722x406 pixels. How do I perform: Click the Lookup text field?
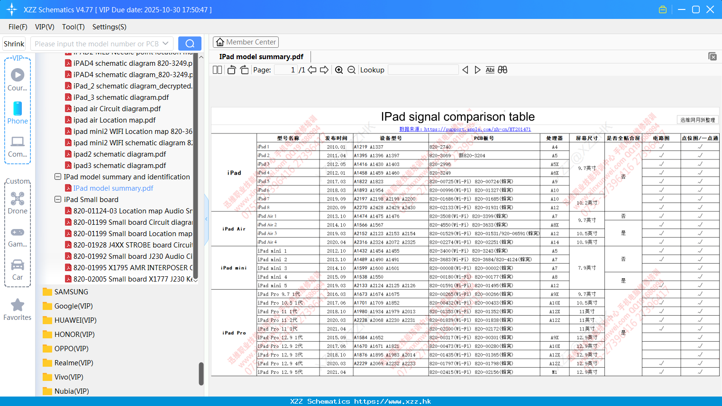tap(423, 70)
